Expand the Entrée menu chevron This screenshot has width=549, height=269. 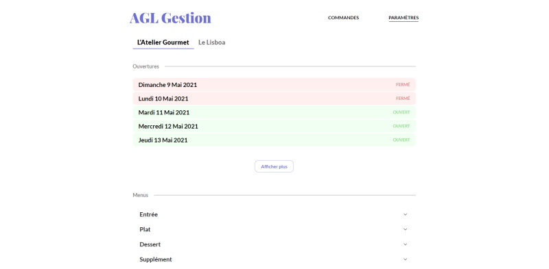tap(405, 214)
